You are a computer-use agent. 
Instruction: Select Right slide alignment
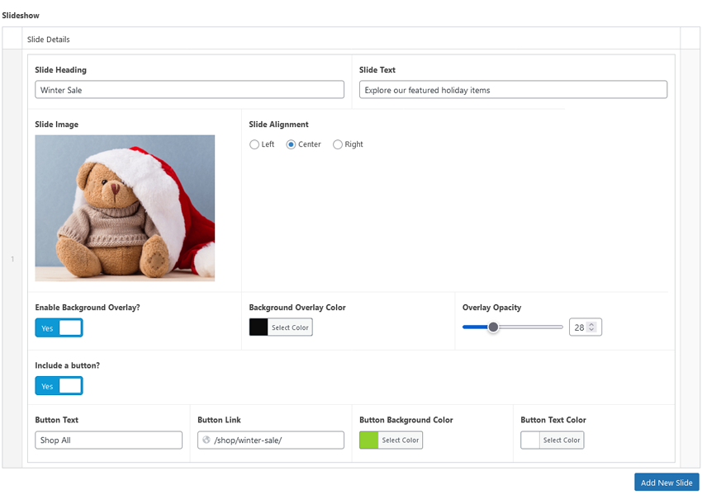point(337,144)
